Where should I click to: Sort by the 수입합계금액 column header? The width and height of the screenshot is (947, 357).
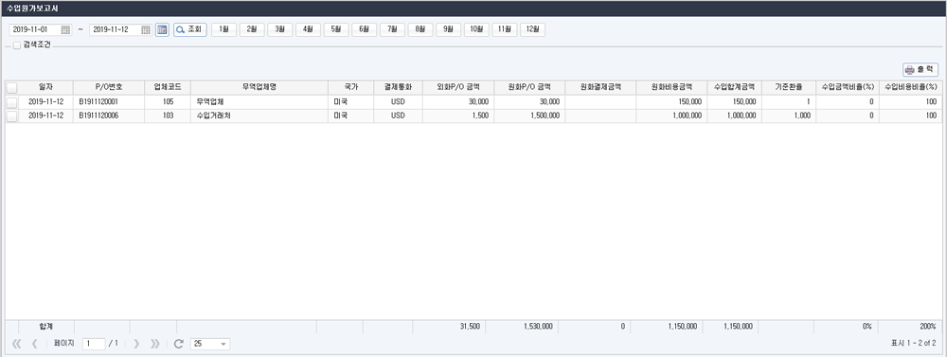point(735,87)
